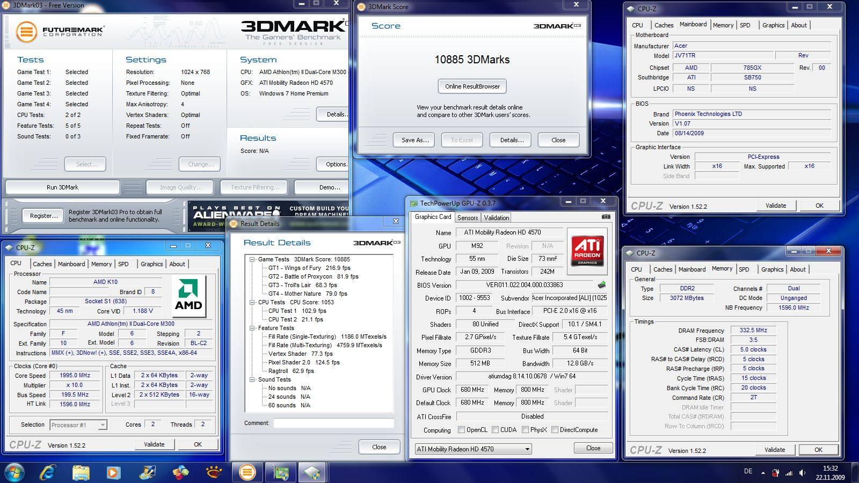859x483 pixels.
Task: Click the AMD logo in CPU-Z
Action: click(188, 295)
